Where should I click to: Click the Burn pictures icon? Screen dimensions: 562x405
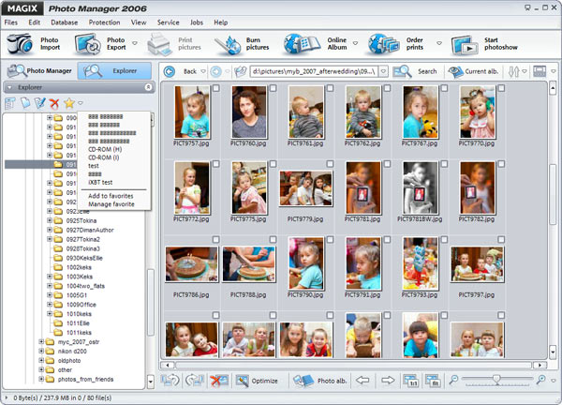pos(228,44)
